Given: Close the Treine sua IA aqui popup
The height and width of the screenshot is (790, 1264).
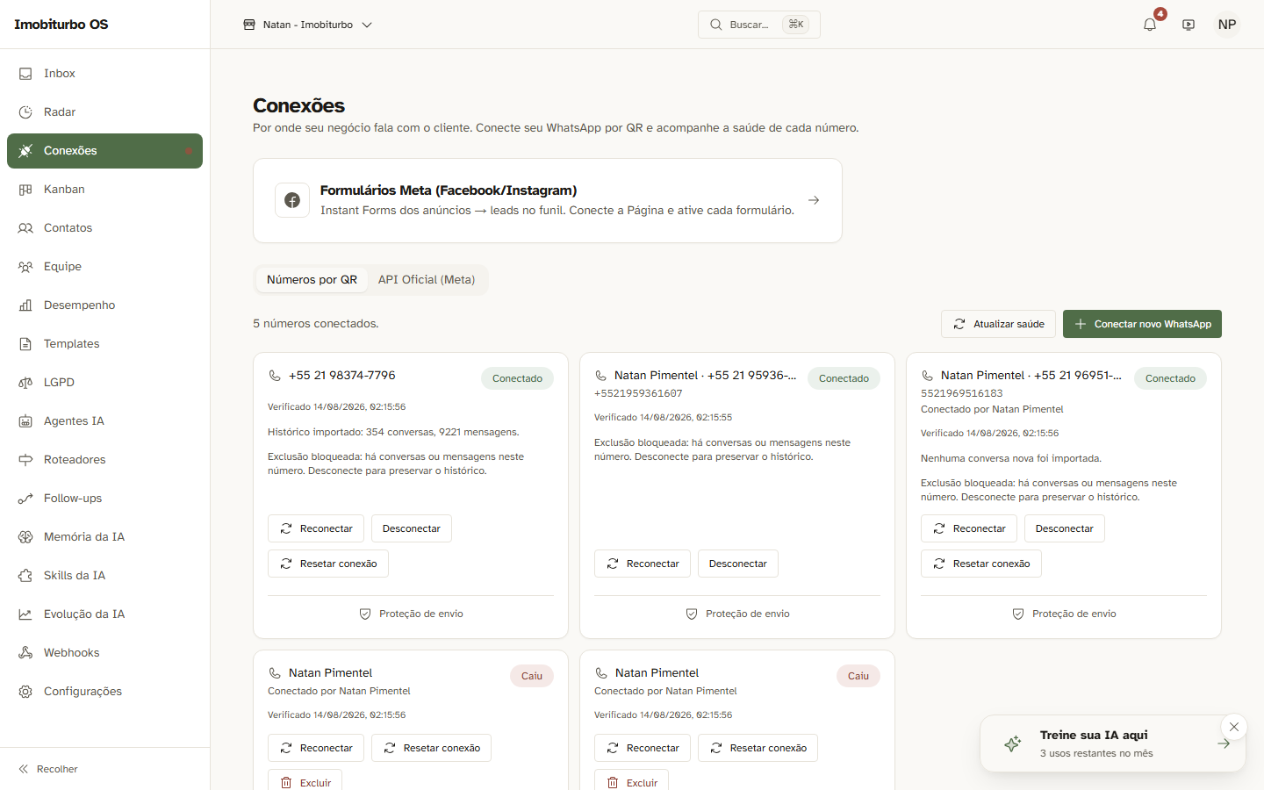Looking at the screenshot, I should [1234, 727].
